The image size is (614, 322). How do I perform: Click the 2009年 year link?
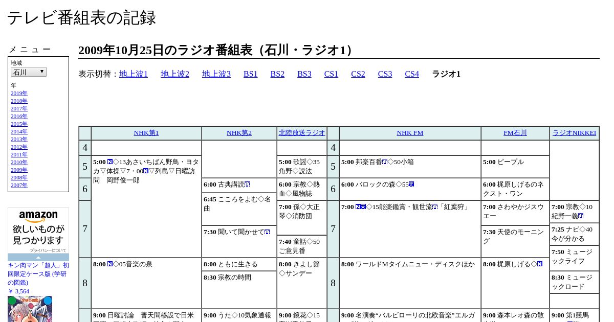(x=19, y=170)
